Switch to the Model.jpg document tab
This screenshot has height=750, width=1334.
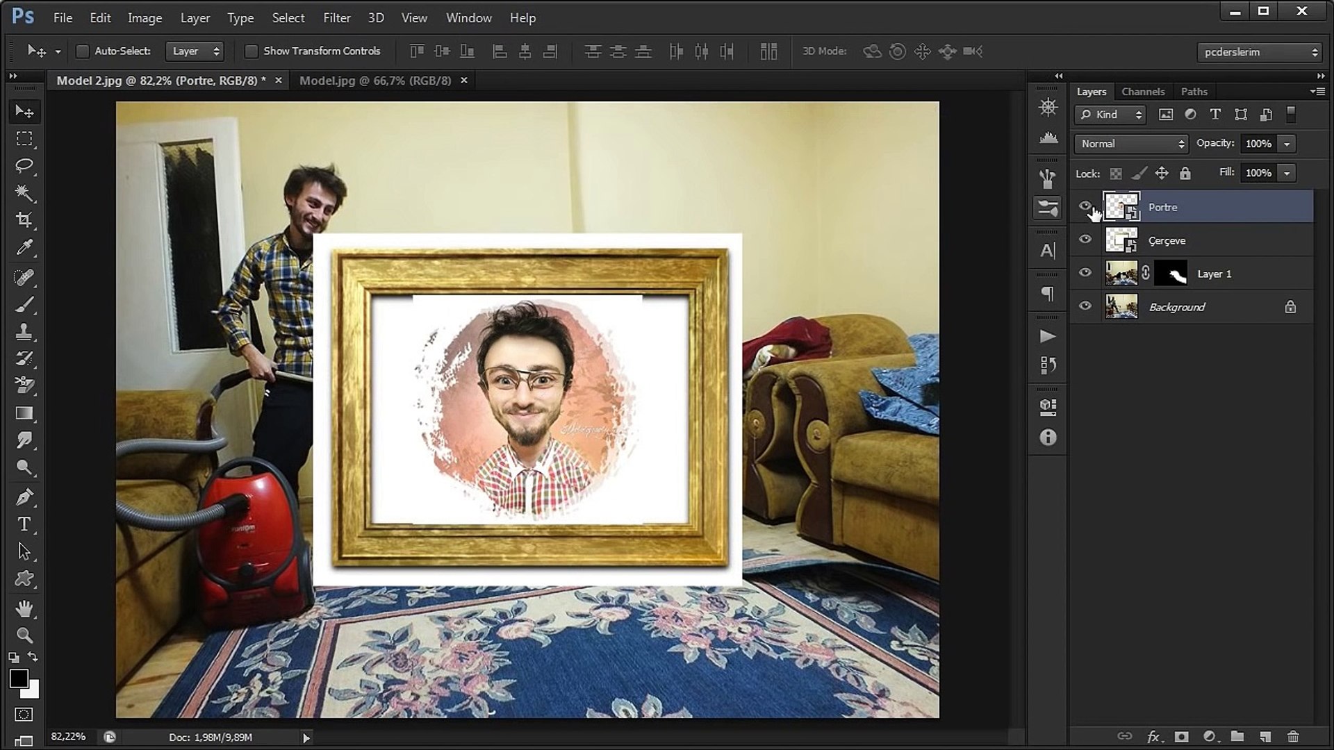(x=375, y=81)
